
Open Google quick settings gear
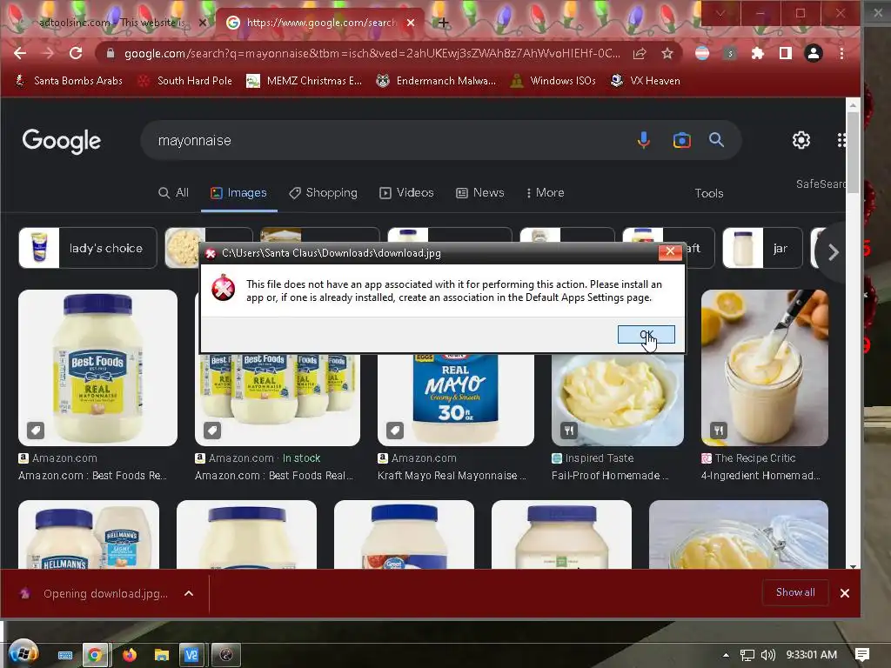coord(801,140)
